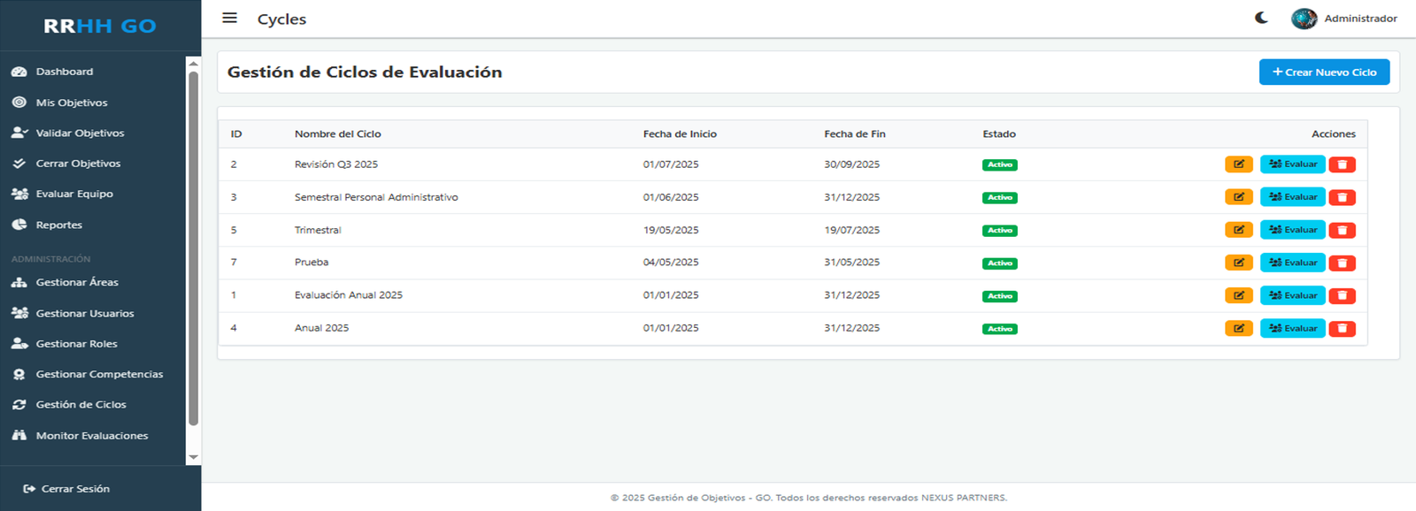Edit the Revisión Q3 2025 cycle
The height and width of the screenshot is (511, 1416).
(x=1238, y=164)
